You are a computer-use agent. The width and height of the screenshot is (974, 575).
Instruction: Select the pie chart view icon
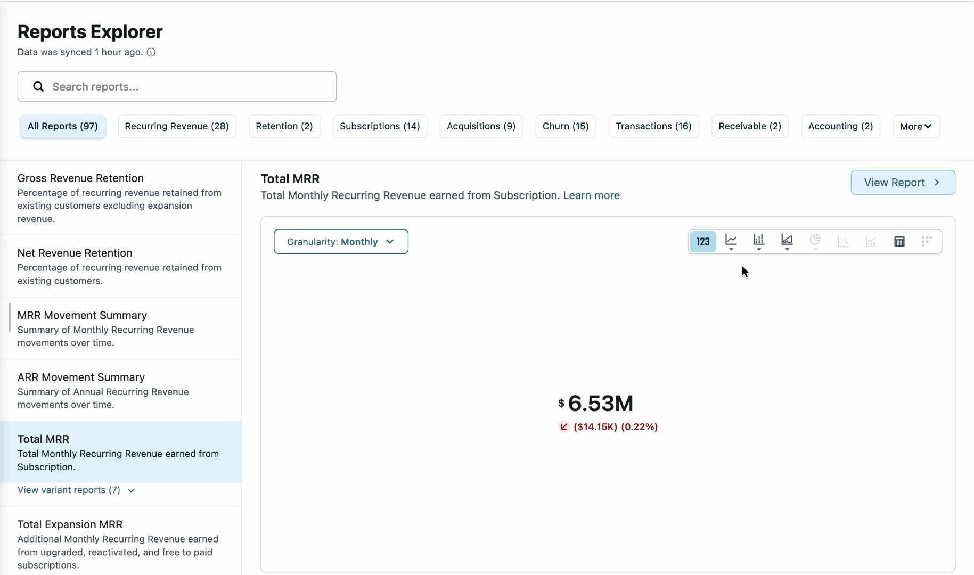click(x=815, y=241)
